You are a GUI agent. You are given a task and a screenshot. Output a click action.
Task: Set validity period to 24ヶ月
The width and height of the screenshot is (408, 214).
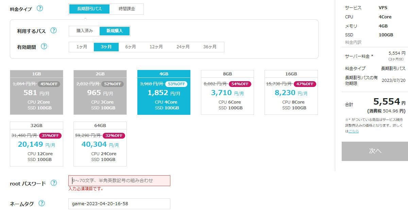tap(183, 47)
